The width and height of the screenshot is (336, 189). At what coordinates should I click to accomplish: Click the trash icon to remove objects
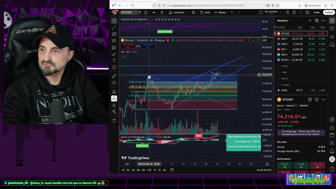coord(114,121)
